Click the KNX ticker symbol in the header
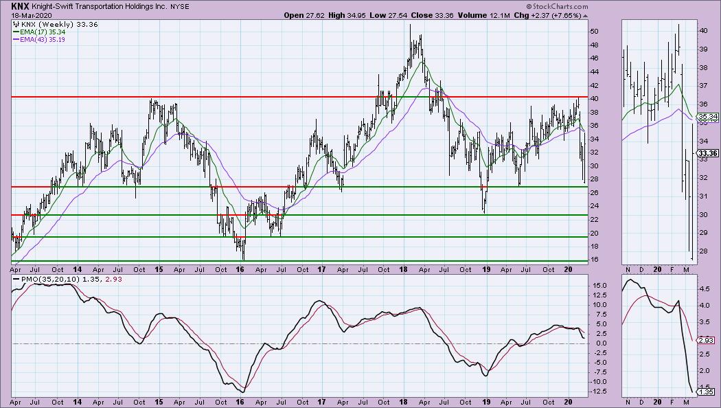 [x=20, y=6]
